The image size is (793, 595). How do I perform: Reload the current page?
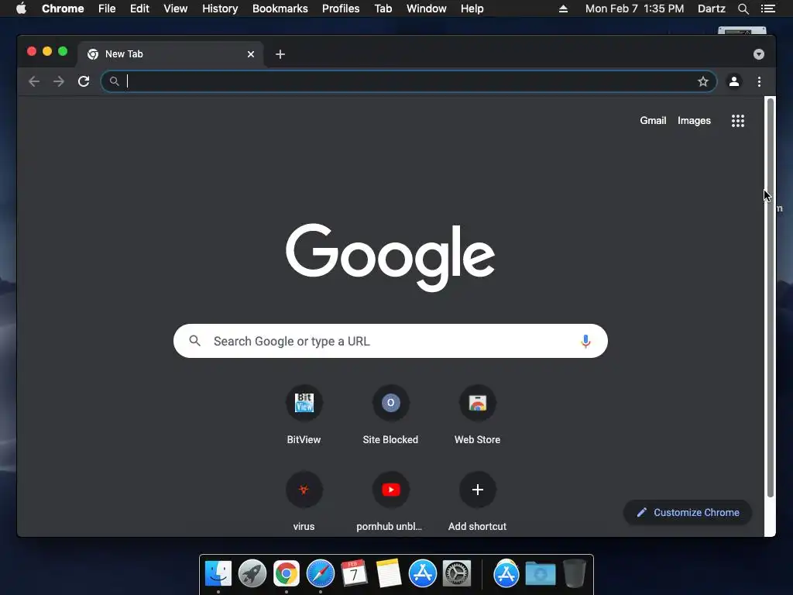click(x=84, y=81)
